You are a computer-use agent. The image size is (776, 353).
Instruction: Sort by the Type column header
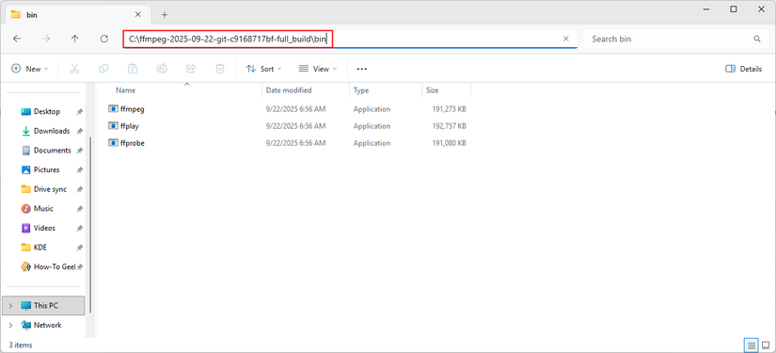361,90
